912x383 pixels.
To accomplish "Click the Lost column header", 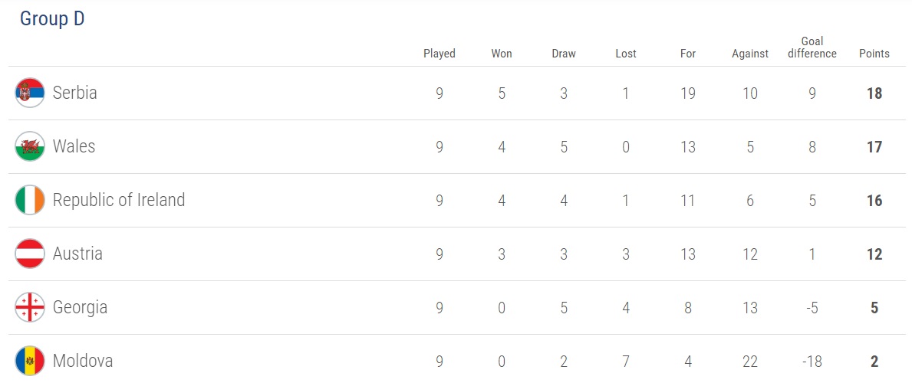I will click(626, 54).
